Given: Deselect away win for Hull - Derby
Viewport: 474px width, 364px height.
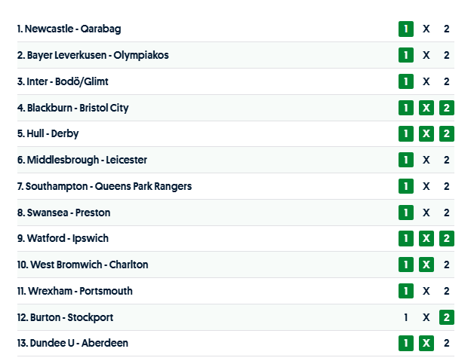Looking at the screenshot, I should 447,134.
